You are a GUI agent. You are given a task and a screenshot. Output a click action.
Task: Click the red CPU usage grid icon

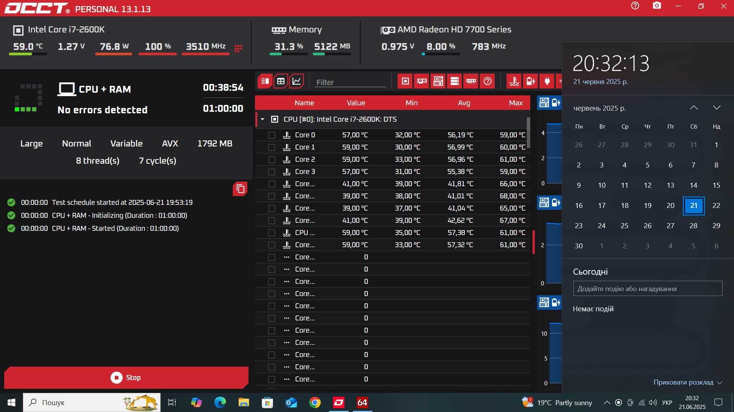coord(238,48)
